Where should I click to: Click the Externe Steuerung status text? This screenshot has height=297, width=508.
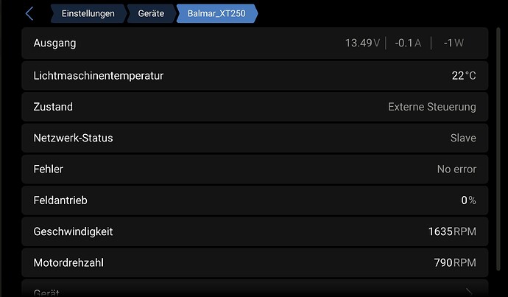coord(431,107)
